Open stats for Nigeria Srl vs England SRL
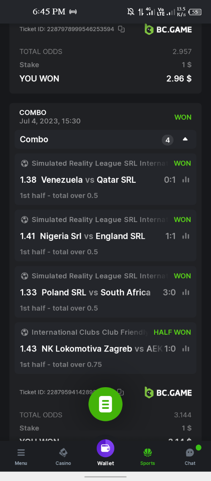The image size is (211, 481). pos(186,236)
